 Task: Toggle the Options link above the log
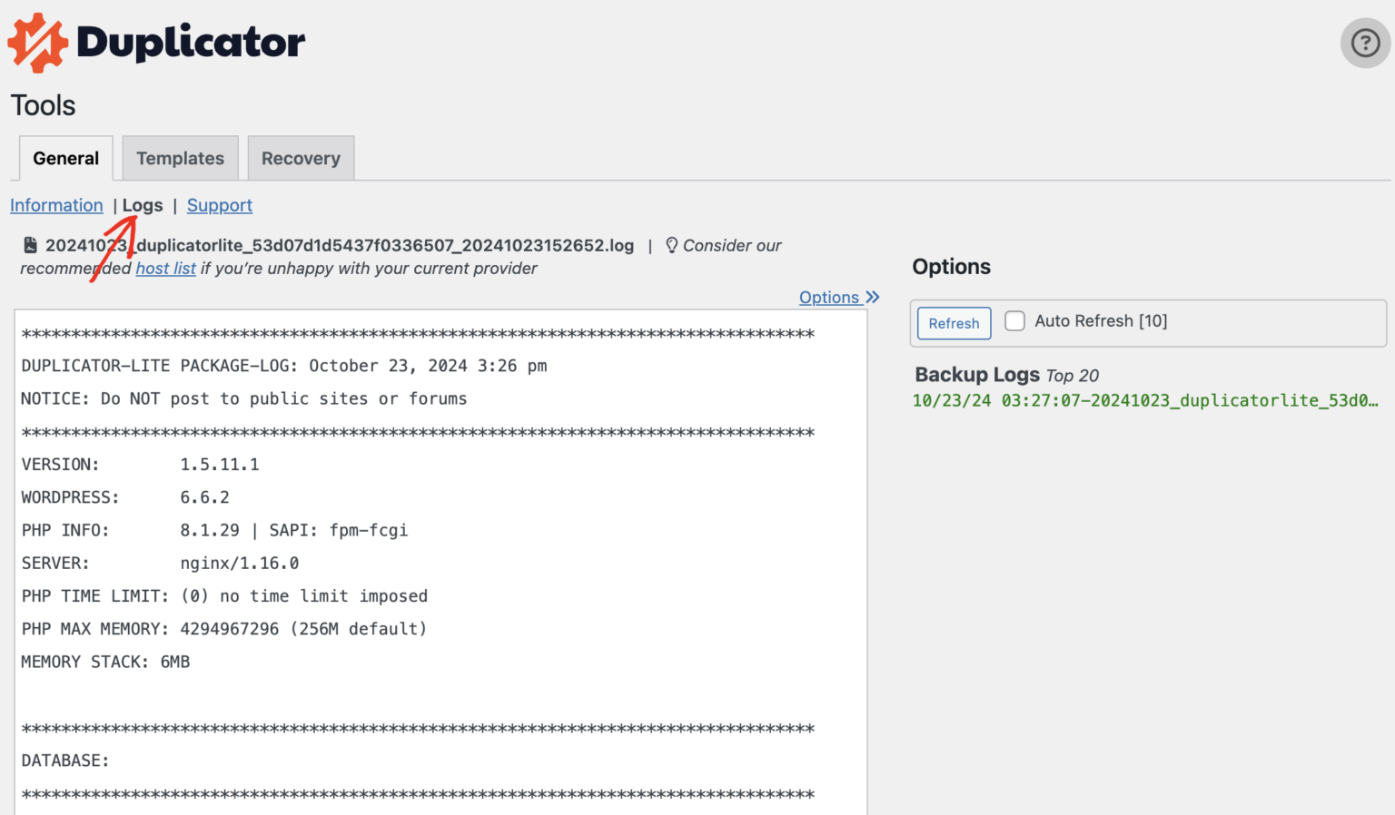828,298
